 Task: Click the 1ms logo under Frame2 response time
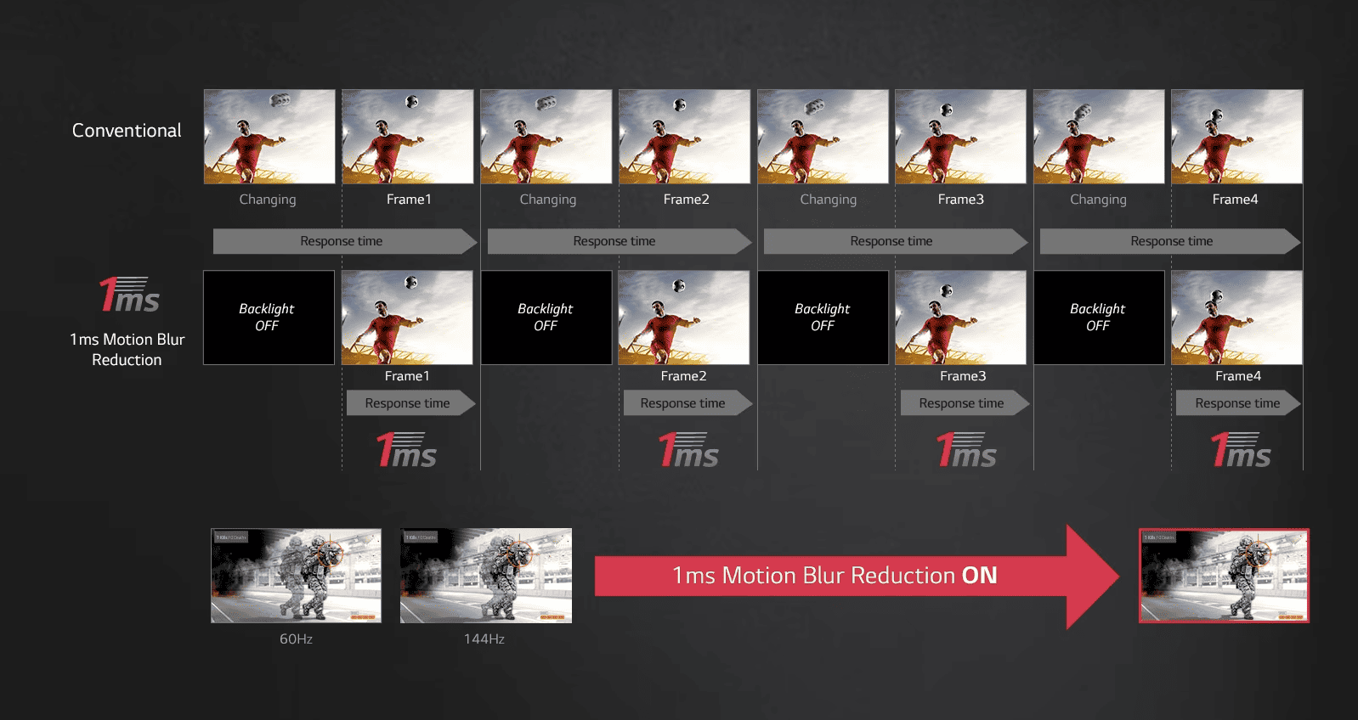[x=688, y=450]
